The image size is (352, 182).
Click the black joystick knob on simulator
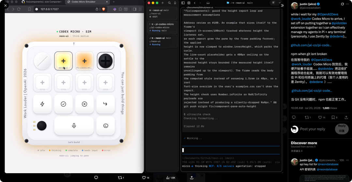(42, 126)
